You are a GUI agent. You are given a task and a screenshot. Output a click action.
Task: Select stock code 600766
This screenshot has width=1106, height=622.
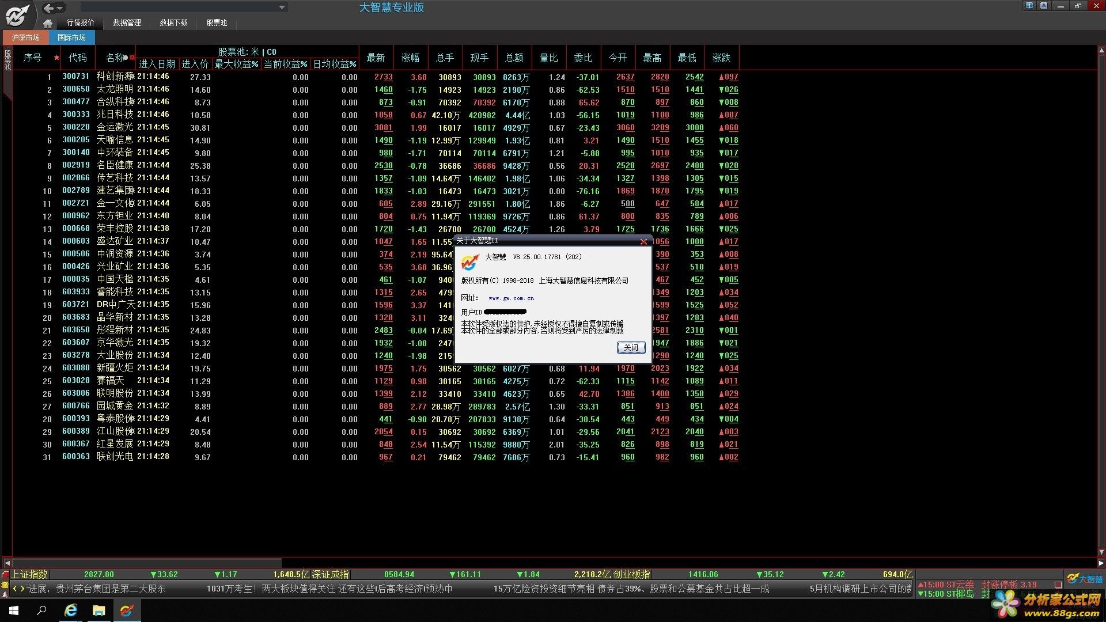(76, 406)
